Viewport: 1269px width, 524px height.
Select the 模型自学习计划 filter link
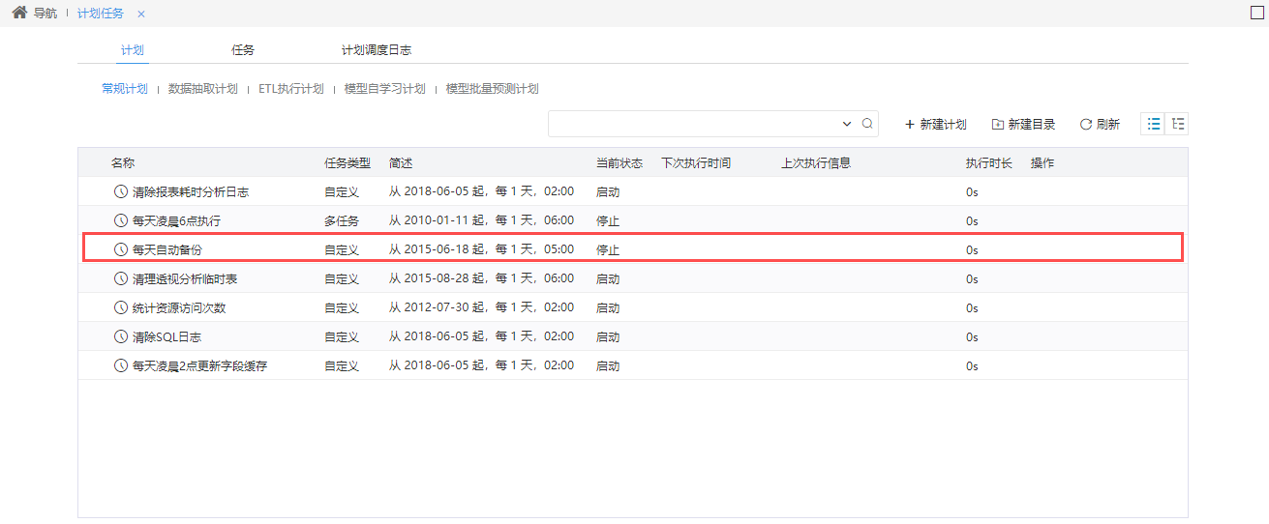384,88
